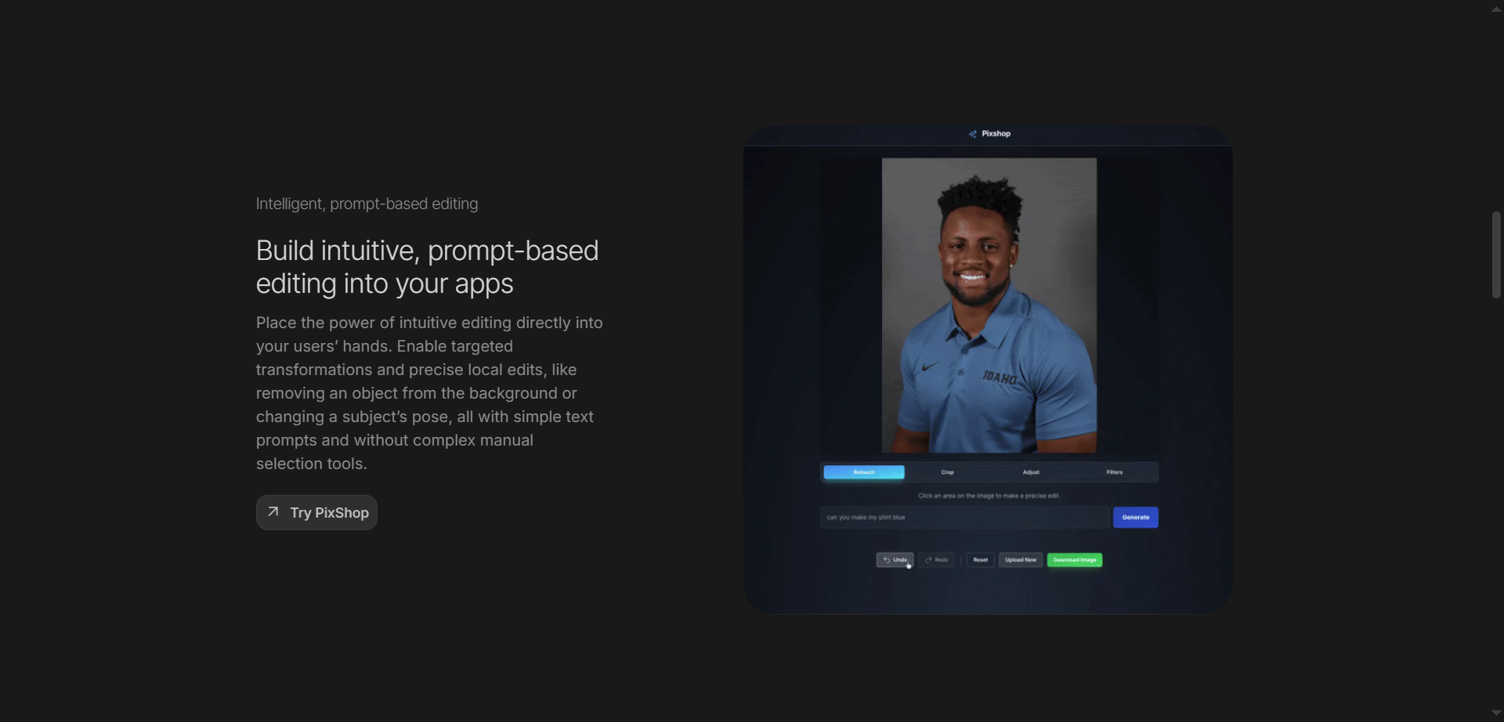This screenshot has width=1504, height=722.
Task: Click the Undo button in the preview
Action: pos(895,560)
